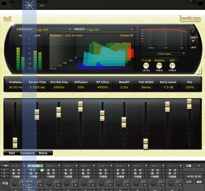Click the EQ frequency response graph
This screenshot has height=191, width=205.
coord(164,38)
